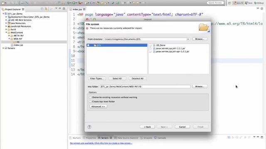
Task: Expand JAX-WS Web Services node
Action: point(6,20)
